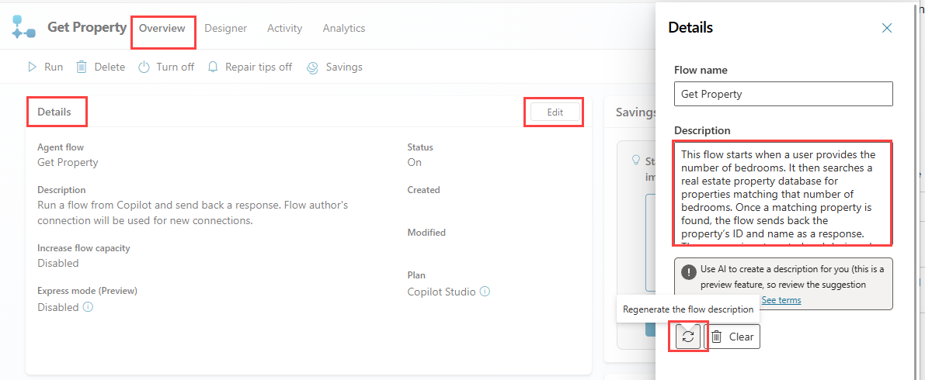Image resolution: width=925 pixels, height=380 pixels.
Task: Open the See terms link
Action: (781, 300)
